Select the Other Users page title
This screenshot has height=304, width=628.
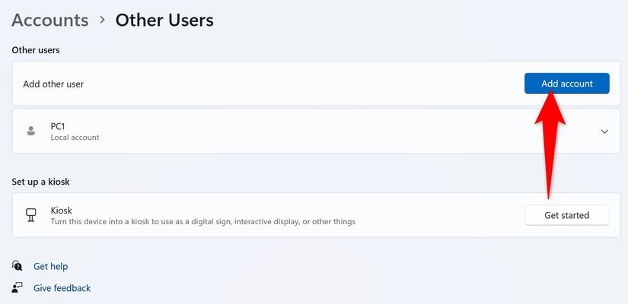[x=164, y=20]
